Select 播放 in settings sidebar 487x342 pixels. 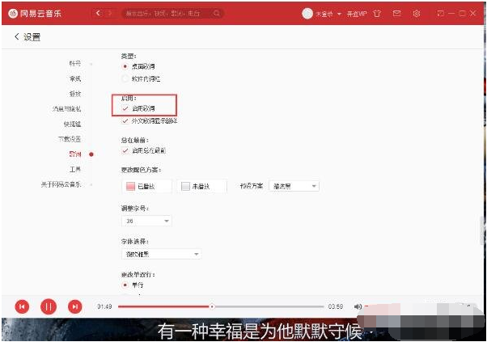coord(75,94)
